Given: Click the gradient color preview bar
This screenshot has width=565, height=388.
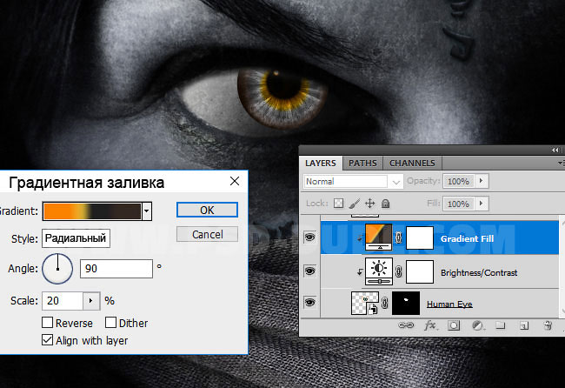Looking at the screenshot, I should [91, 211].
